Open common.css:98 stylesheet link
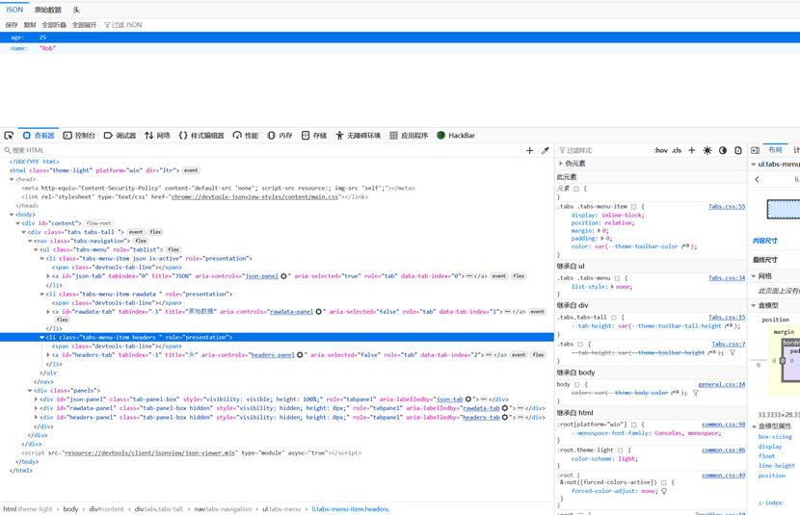 pos(723,424)
